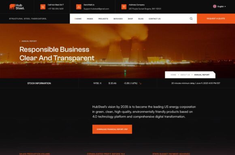235x155 pixels.
Task: Click the orange mail icon
Action: coord(79,7)
